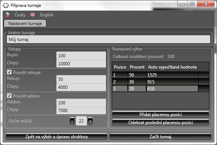Click percent cell showing 30

click(x=137, y=82)
